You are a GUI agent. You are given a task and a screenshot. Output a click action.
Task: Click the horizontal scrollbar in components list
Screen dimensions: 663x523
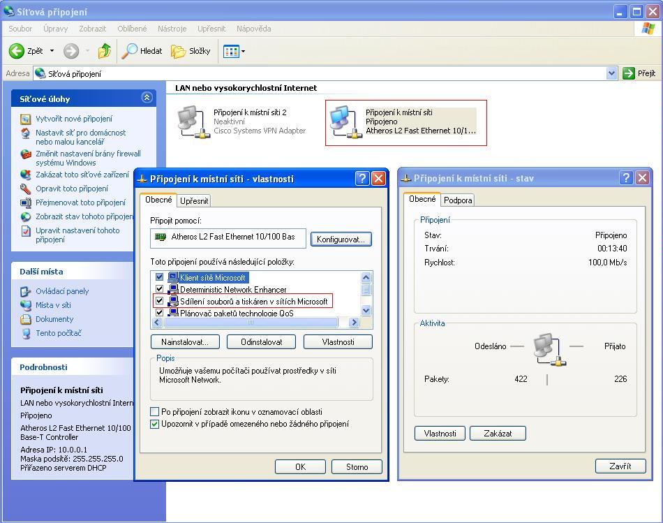pyautogui.click(x=251, y=323)
